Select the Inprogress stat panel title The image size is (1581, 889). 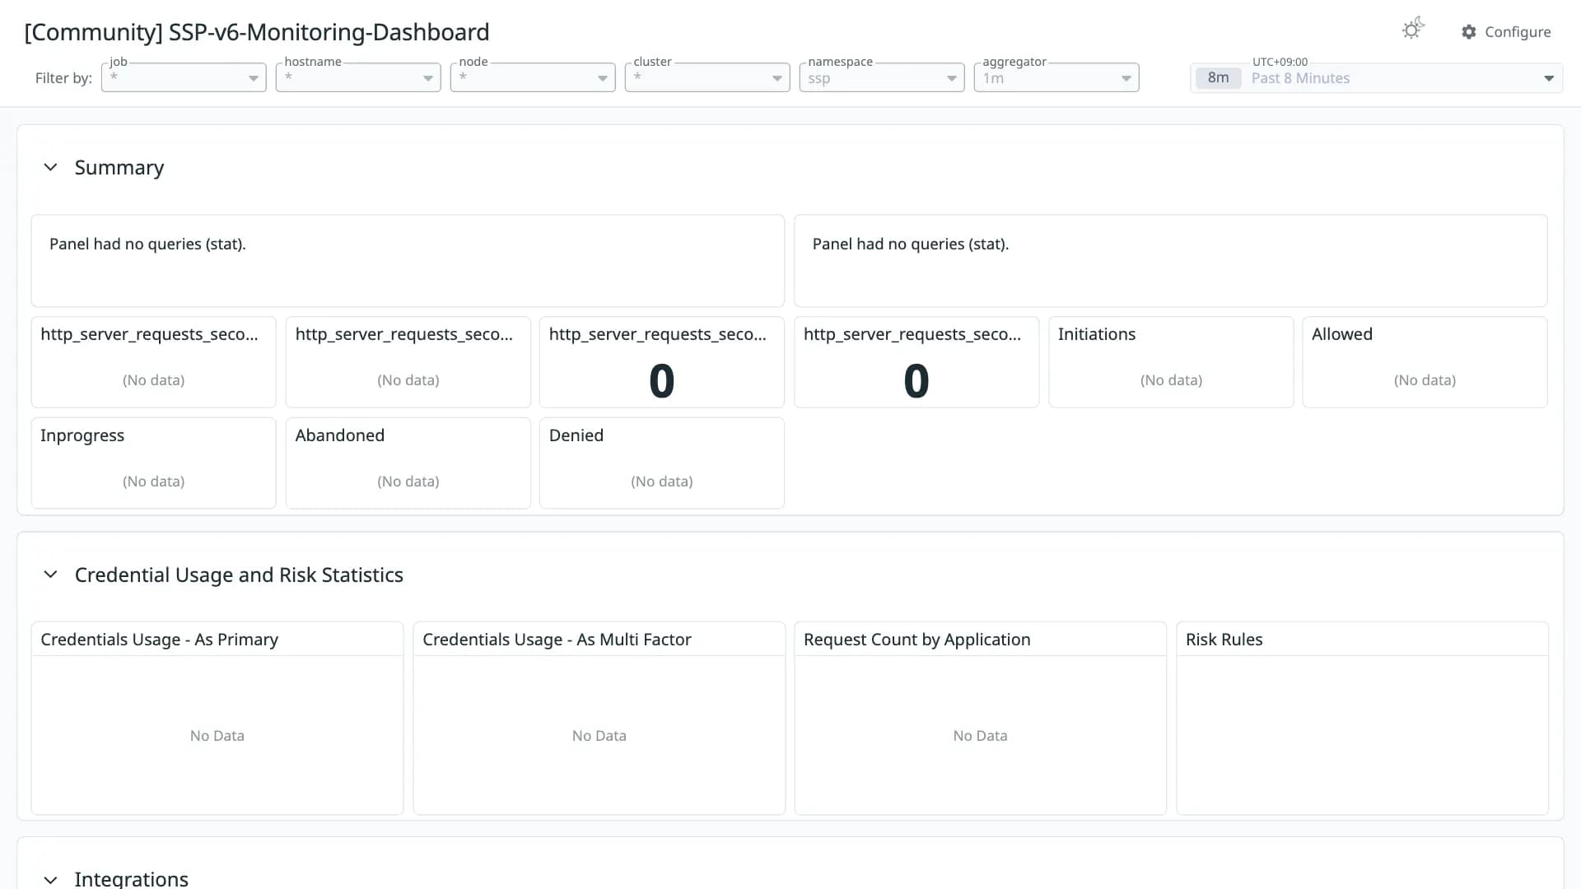(x=82, y=435)
